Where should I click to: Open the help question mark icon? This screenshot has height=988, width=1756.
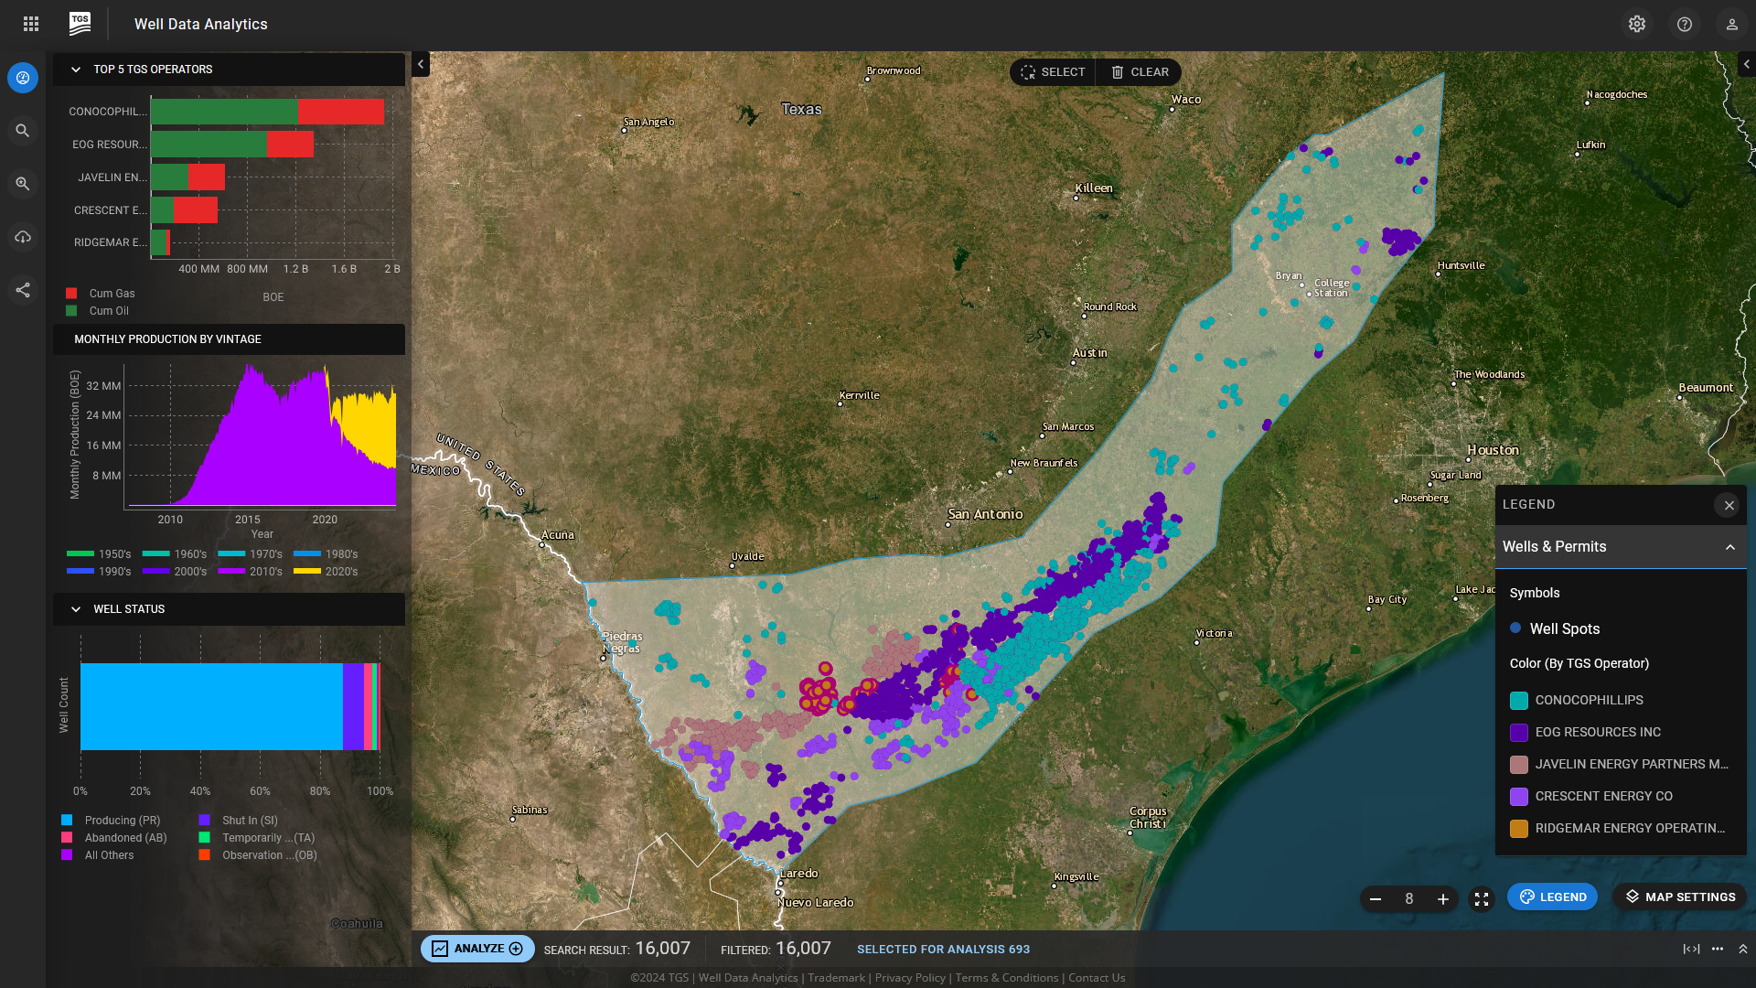pyautogui.click(x=1685, y=24)
